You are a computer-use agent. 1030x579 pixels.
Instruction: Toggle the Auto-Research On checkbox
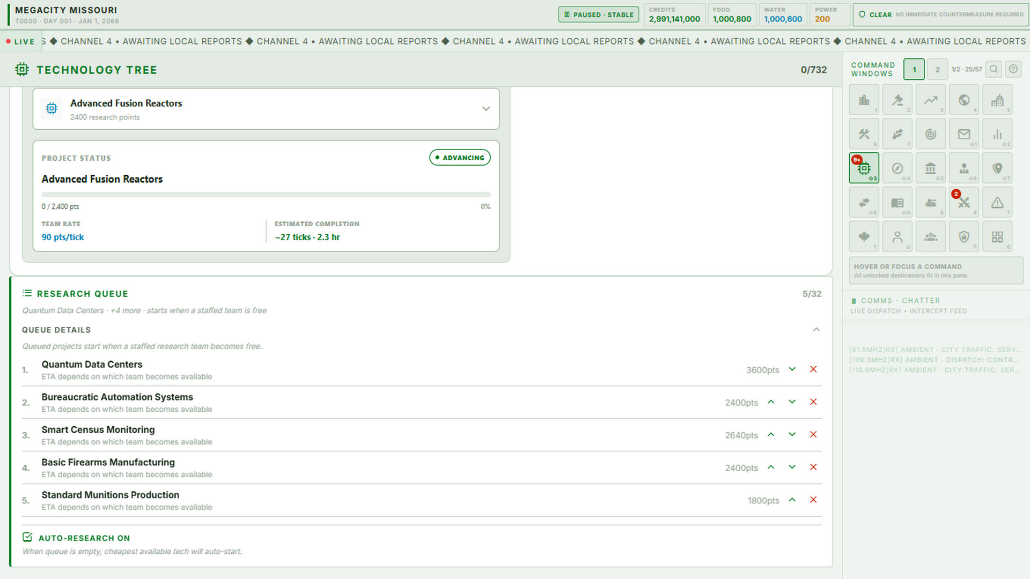27,537
